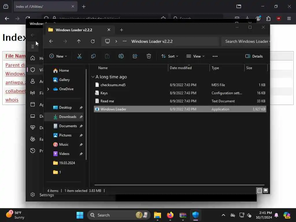Click the Copy icon in Explorer toolbar
The image size is (296, 222).
(93, 56)
